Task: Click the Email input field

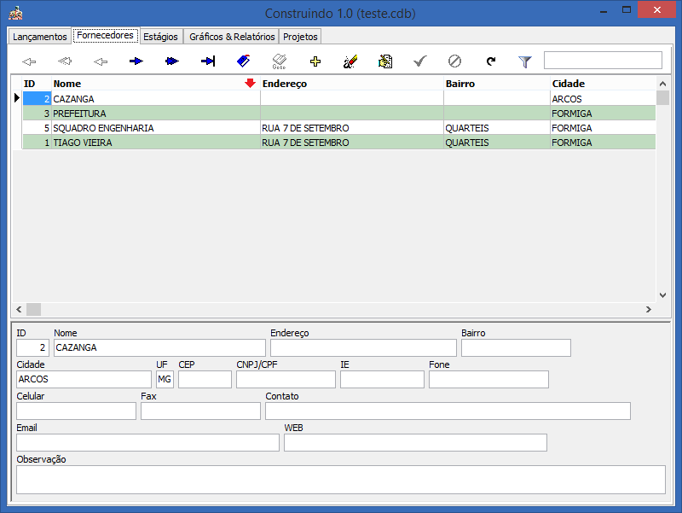Action: pos(147,443)
